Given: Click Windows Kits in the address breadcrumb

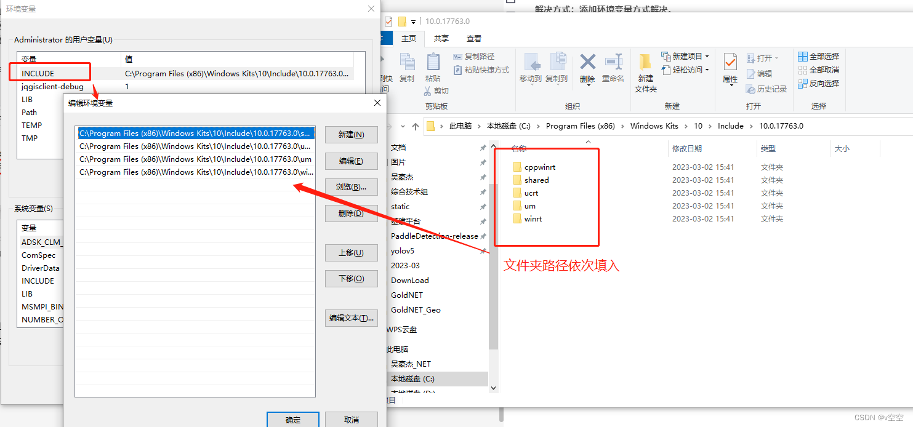Looking at the screenshot, I should click(654, 126).
